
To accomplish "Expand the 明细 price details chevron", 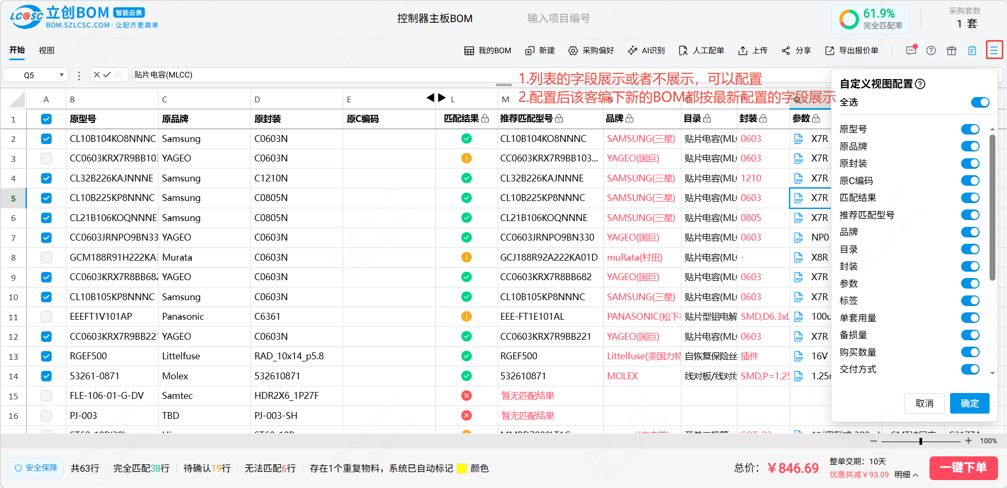I will 915,475.
